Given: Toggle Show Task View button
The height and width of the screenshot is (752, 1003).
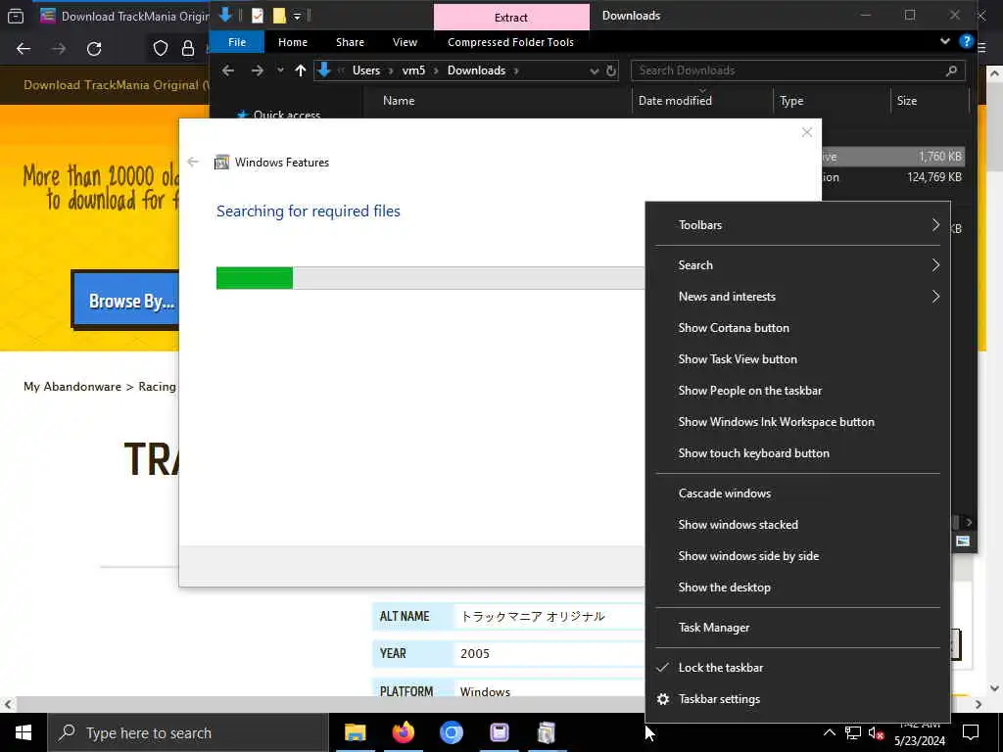Looking at the screenshot, I should pyautogui.click(x=797, y=358).
